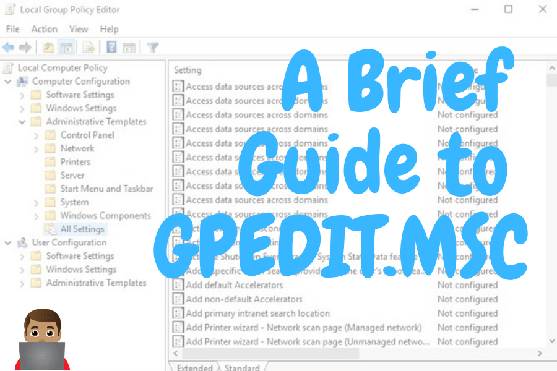Go back using the Back arrow toolbar icon
The image size is (557, 371).
[x=9, y=47]
